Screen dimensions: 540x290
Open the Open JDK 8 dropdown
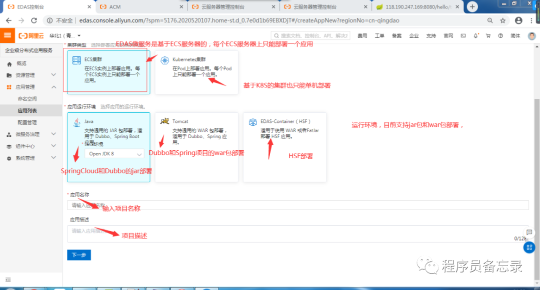click(x=114, y=154)
